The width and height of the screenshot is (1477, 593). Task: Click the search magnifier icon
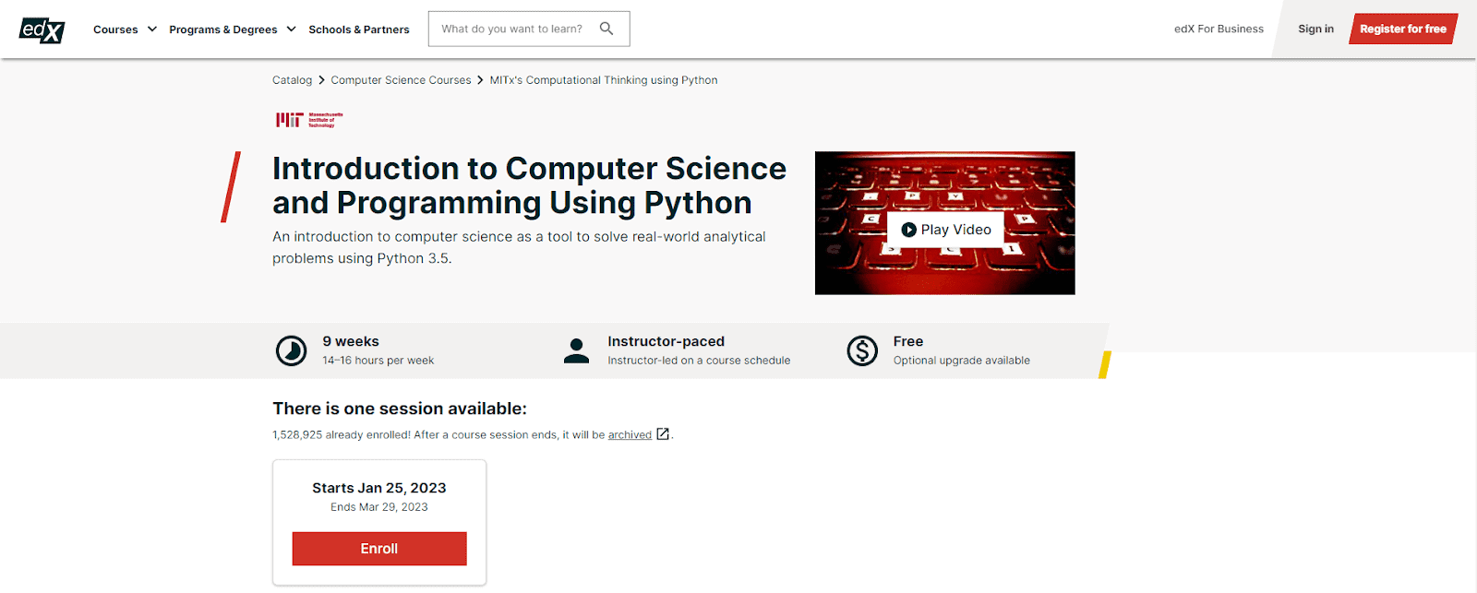click(x=606, y=29)
